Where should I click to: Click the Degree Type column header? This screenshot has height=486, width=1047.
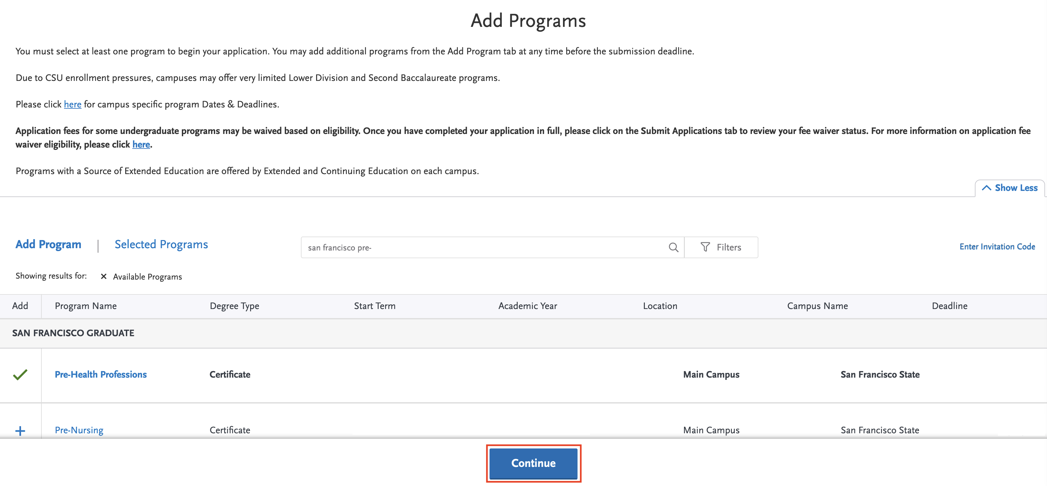click(234, 306)
